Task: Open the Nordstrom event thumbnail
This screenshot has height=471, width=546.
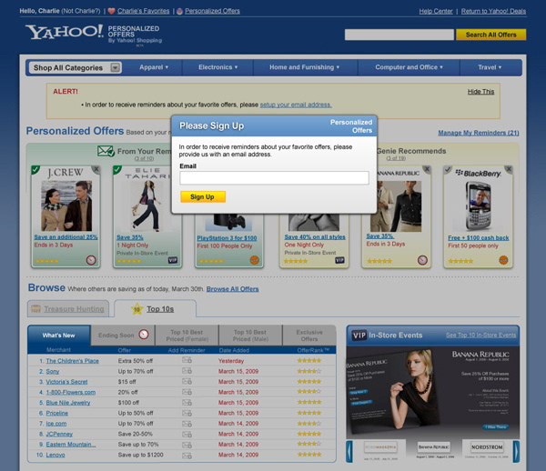Action: click(487, 447)
